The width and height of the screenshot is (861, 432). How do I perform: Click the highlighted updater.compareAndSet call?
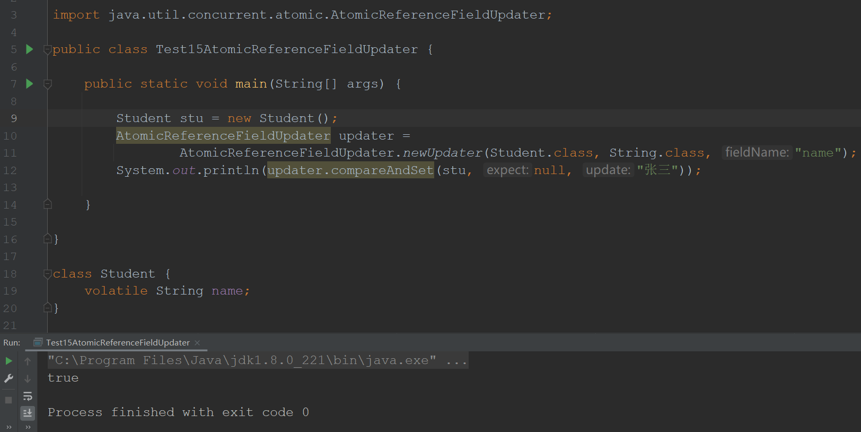[x=350, y=170]
